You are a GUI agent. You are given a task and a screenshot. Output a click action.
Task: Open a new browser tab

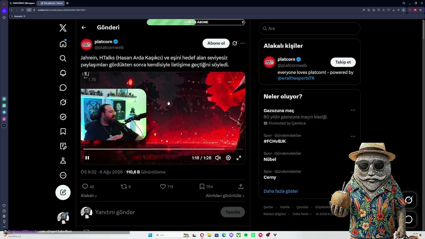click(x=67, y=3)
